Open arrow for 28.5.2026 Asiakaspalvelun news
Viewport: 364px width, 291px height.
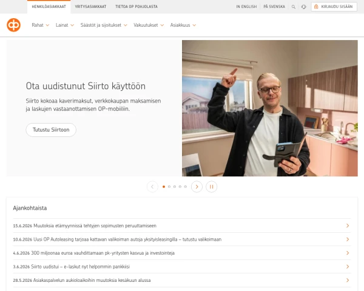pos(348,280)
